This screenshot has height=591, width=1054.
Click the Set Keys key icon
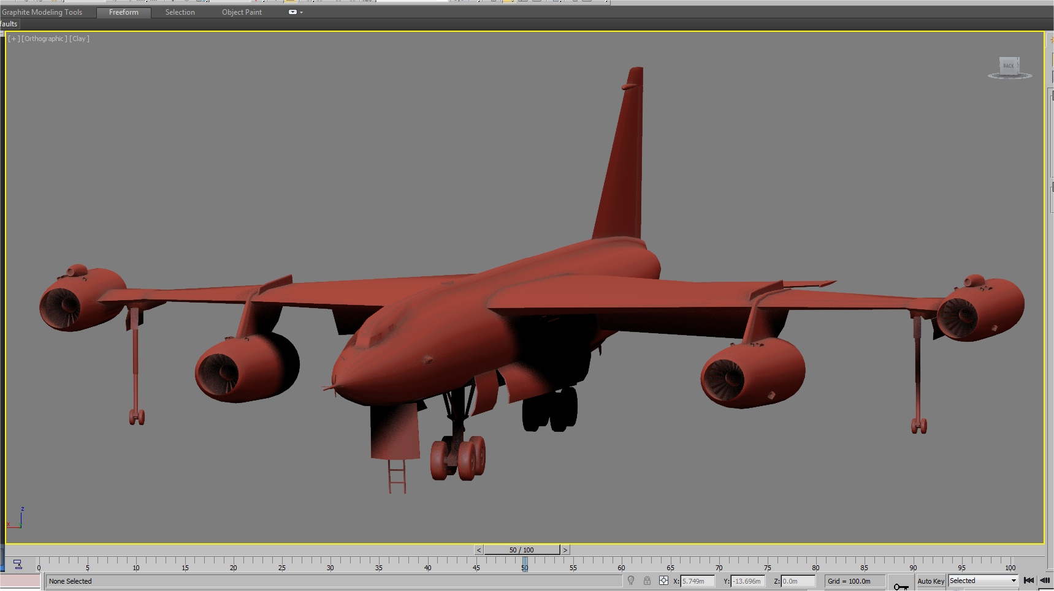tap(901, 586)
